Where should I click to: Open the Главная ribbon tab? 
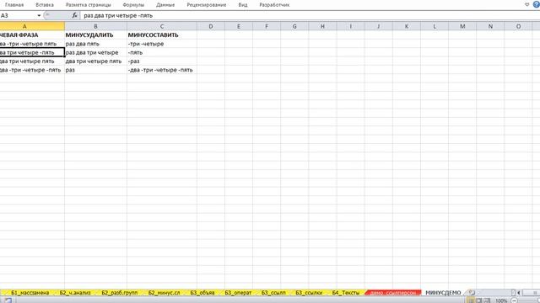tap(14, 5)
